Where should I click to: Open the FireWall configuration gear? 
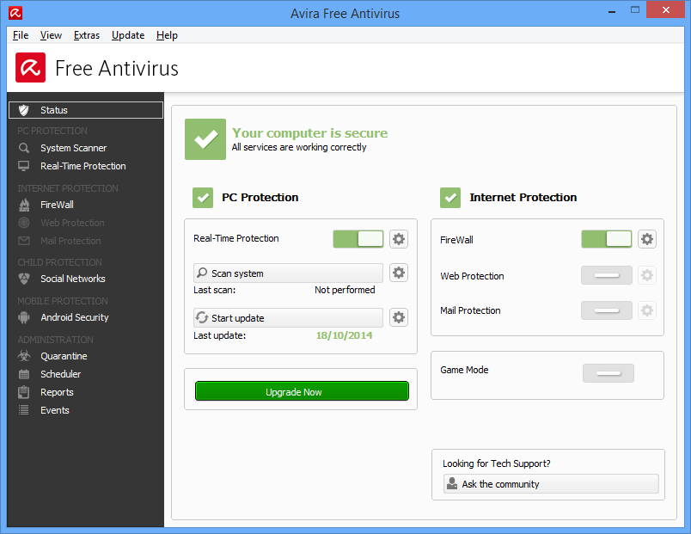click(x=646, y=239)
